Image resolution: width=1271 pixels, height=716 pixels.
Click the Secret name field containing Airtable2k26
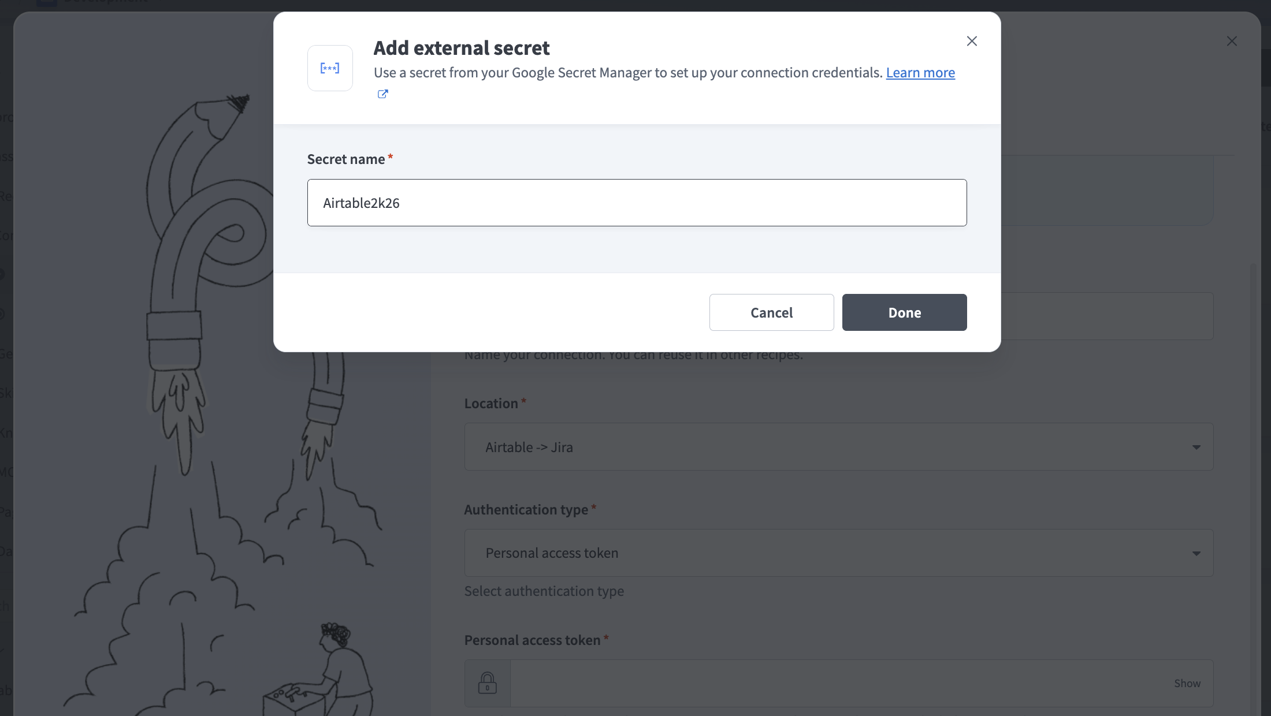point(636,203)
